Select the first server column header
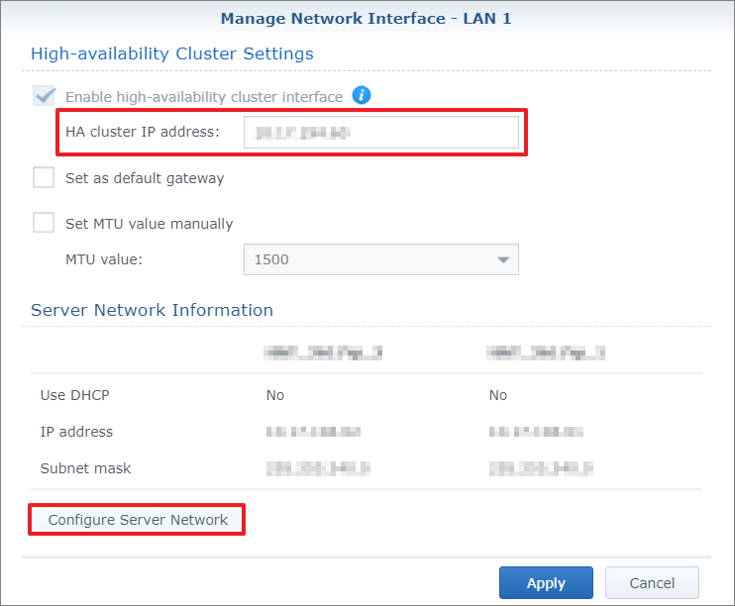This screenshot has height=606, width=735. coord(322,352)
